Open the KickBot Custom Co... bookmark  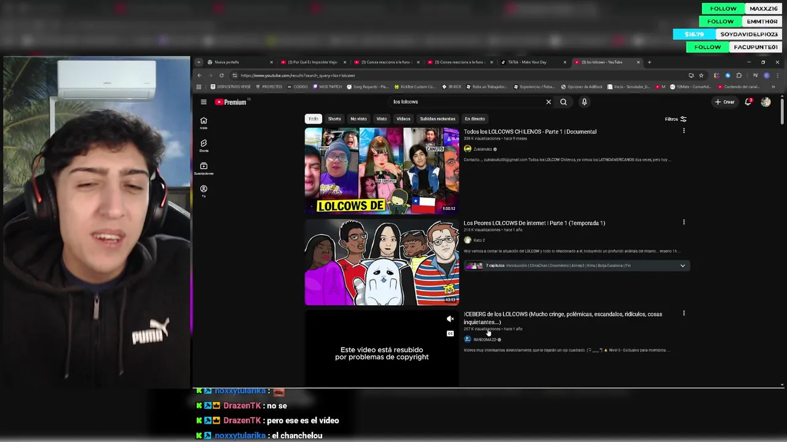pyautogui.click(x=415, y=87)
